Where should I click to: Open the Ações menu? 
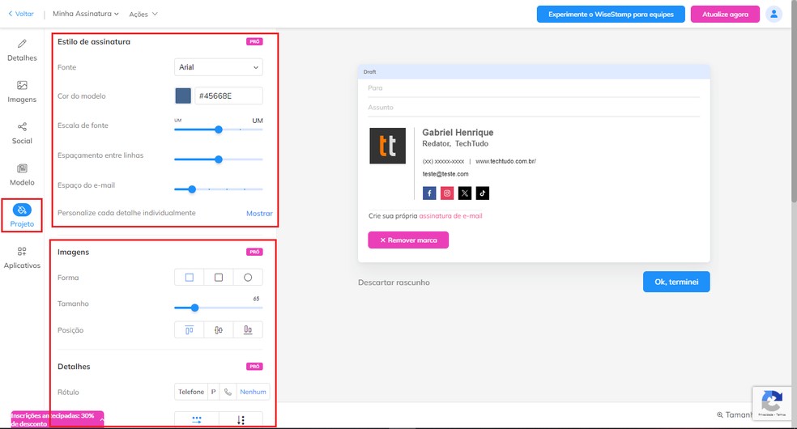(x=143, y=15)
